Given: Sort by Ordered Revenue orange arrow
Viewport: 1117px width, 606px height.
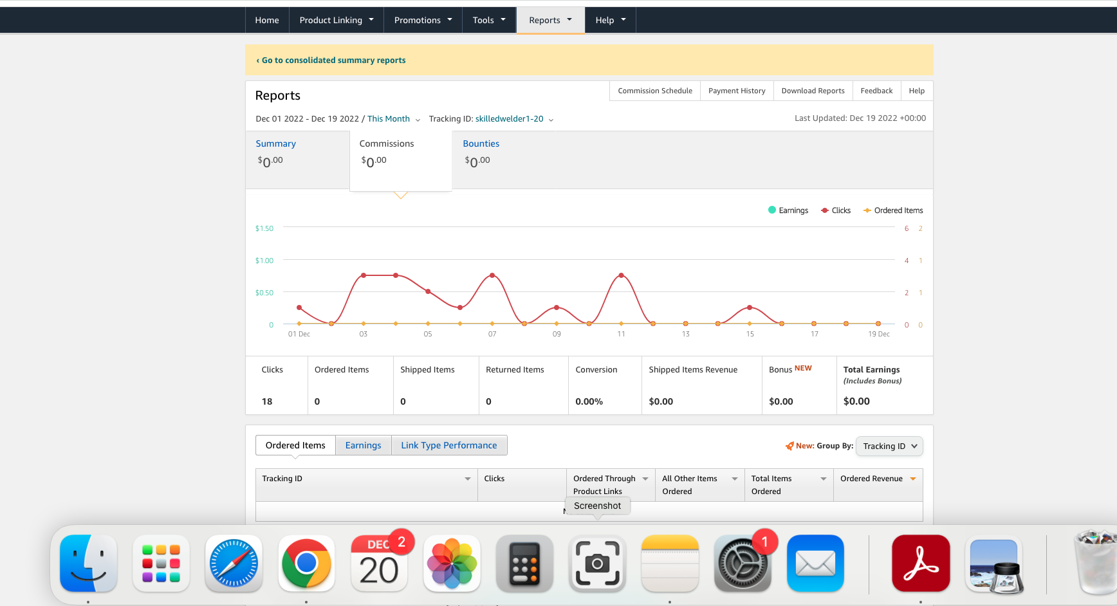Looking at the screenshot, I should click(913, 479).
